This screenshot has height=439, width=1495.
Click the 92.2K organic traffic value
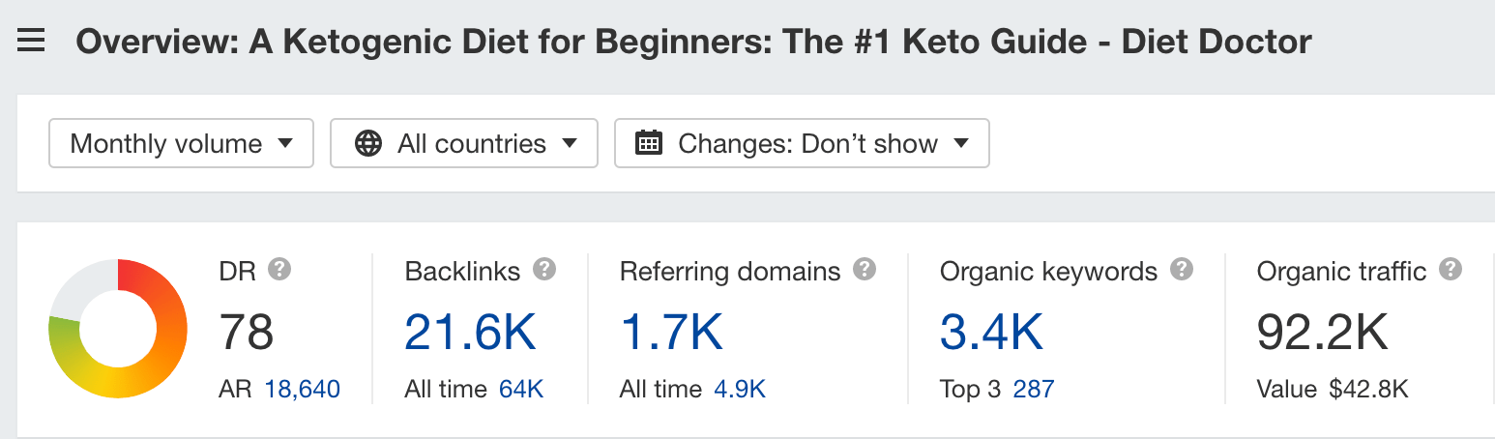click(x=1322, y=332)
